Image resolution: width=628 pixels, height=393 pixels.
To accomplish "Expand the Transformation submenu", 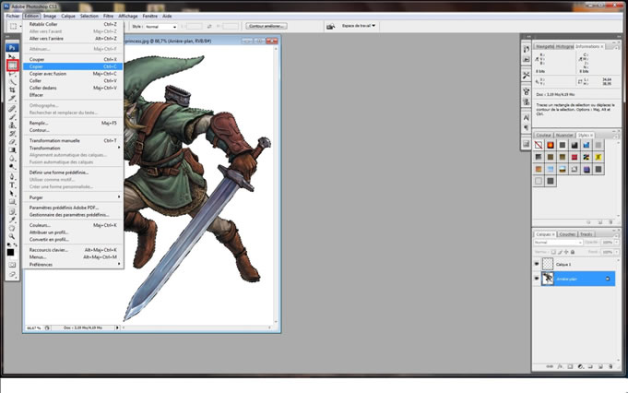I will pyautogui.click(x=73, y=148).
